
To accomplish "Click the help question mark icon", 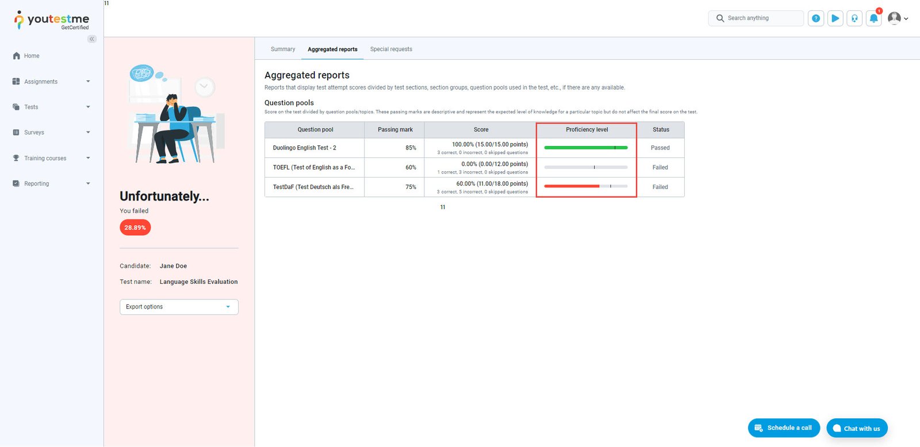I will click(815, 18).
